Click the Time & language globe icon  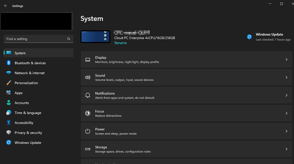point(9,113)
